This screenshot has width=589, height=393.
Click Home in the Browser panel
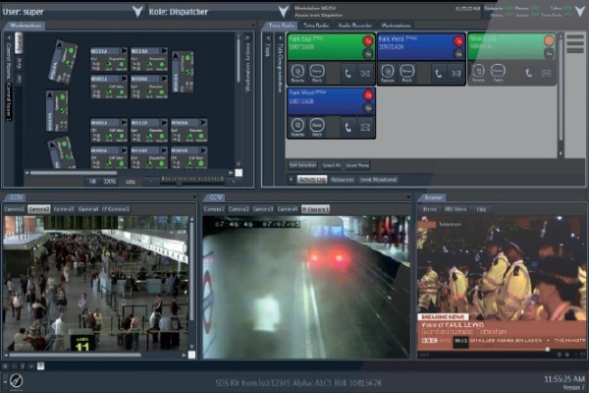tap(429, 209)
